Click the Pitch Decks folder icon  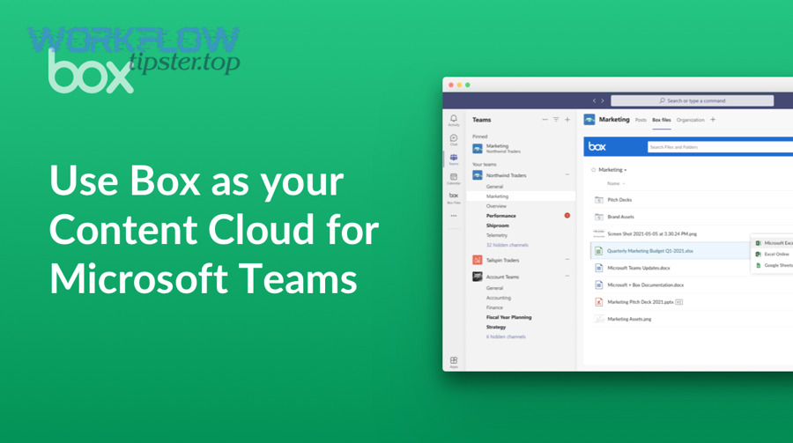pyautogui.click(x=599, y=200)
